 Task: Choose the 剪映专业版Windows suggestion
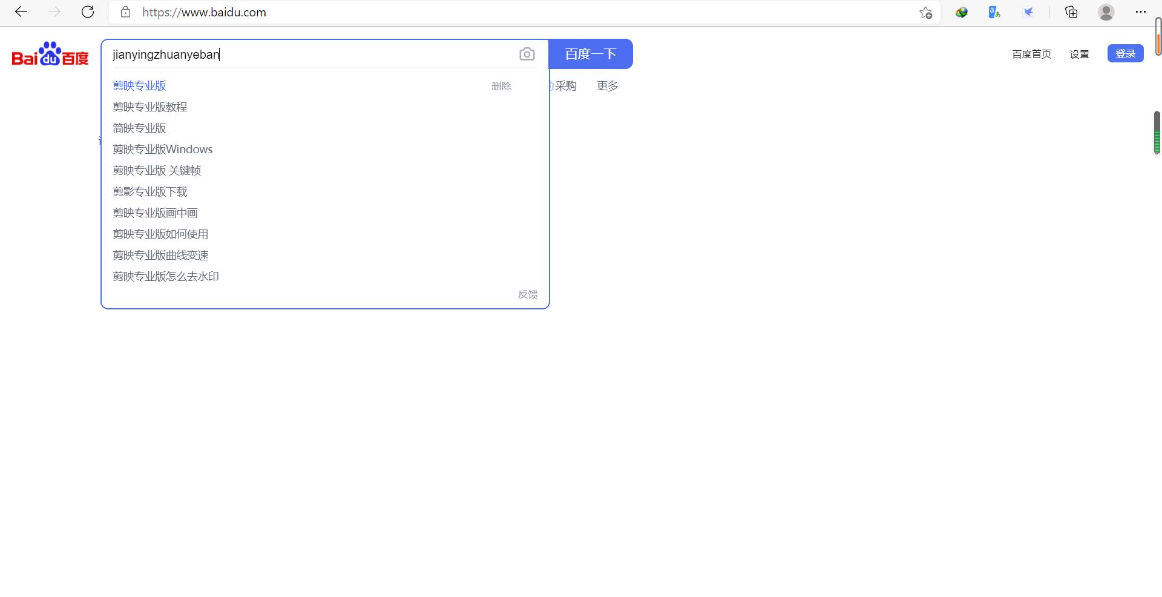coord(163,150)
